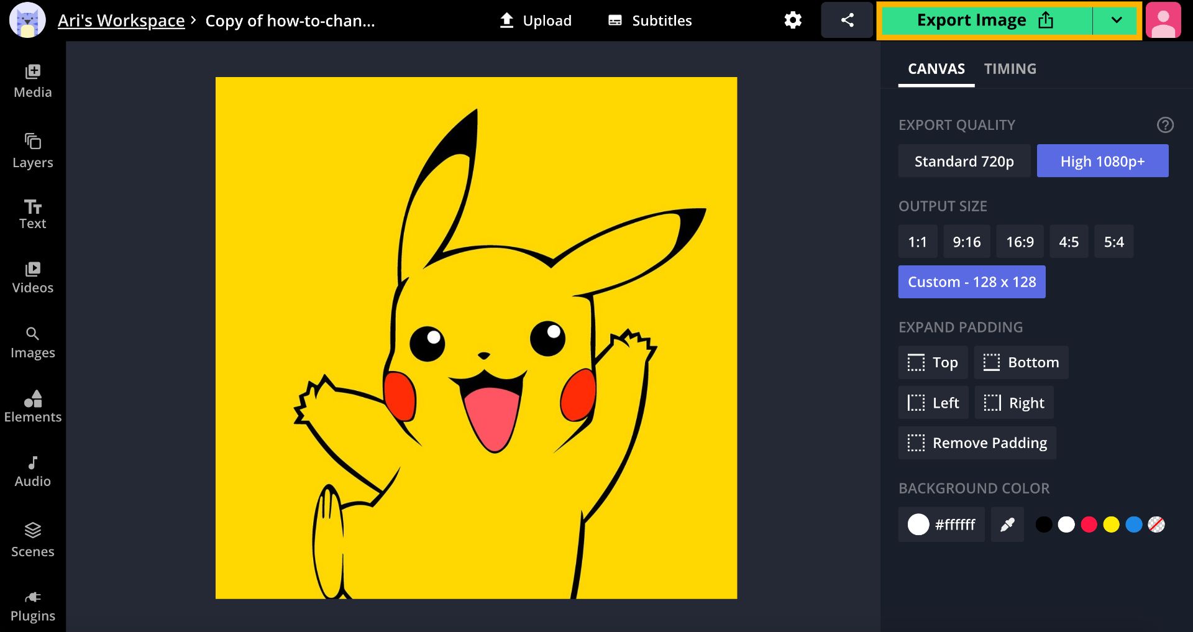
Task: Click the Remove Padding button
Action: [977, 443]
